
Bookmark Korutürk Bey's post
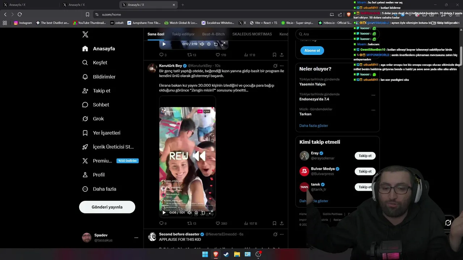point(275,224)
